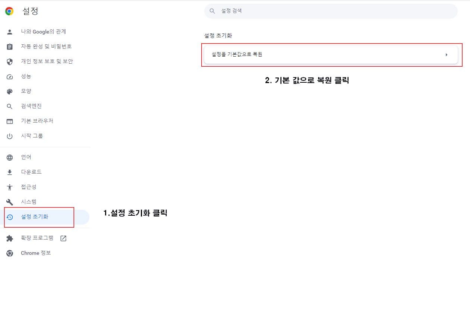The height and width of the screenshot is (323, 470).
Task: Open Chrome 정보 at sidebar bottom
Action: coord(36,253)
